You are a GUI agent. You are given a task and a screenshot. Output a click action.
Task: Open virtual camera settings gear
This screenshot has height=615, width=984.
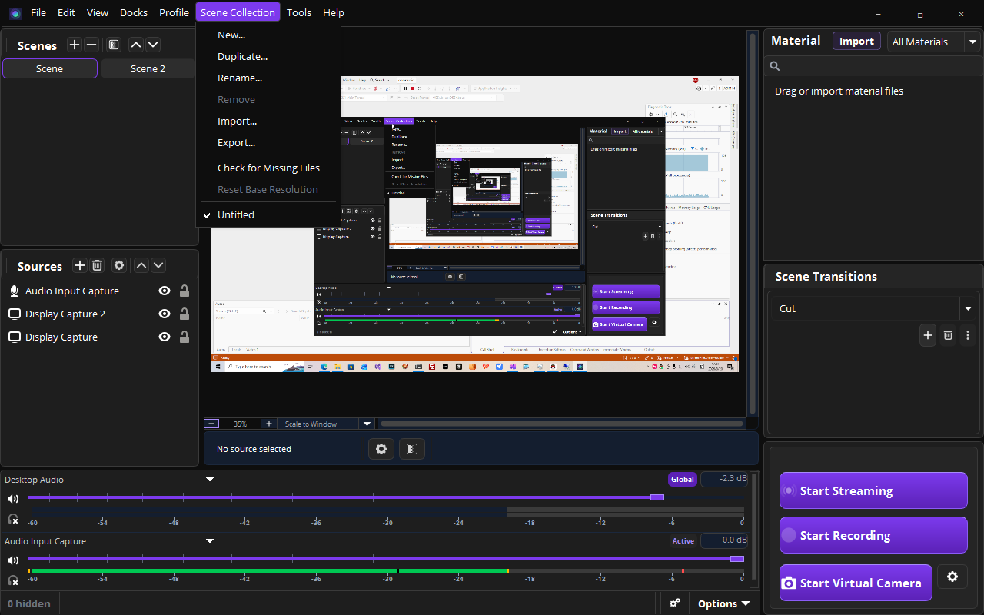point(952,577)
